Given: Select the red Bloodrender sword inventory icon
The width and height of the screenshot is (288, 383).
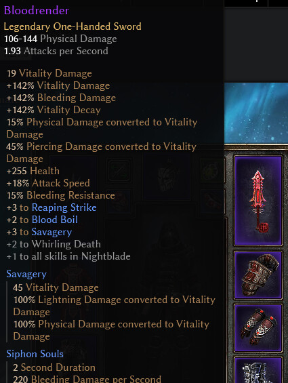Looking at the screenshot, I should click(258, 201).
